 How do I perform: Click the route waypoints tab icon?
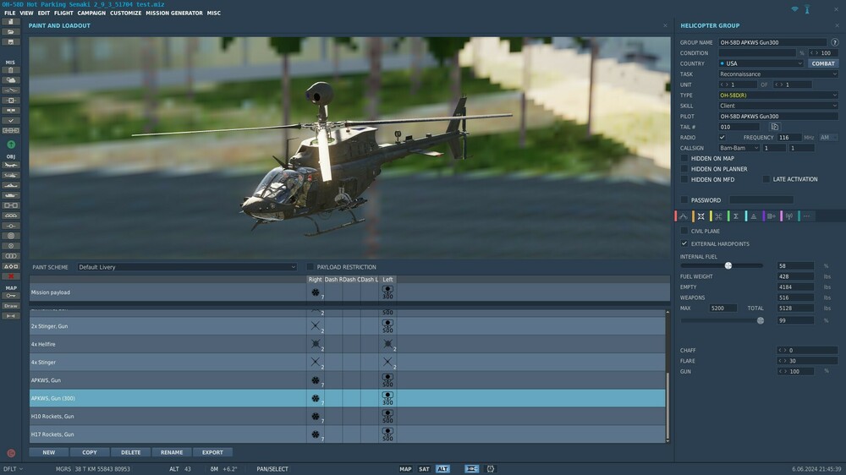click(684, 216)
